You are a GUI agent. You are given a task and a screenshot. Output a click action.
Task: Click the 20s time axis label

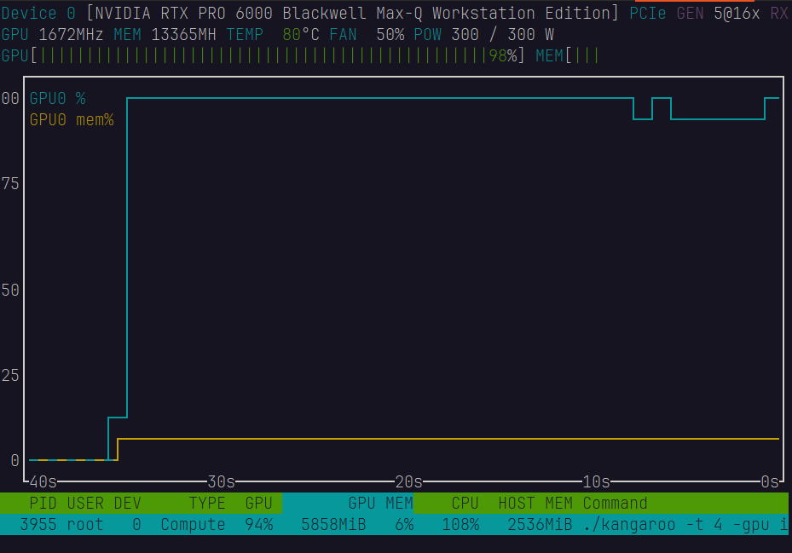coord(409,481)
